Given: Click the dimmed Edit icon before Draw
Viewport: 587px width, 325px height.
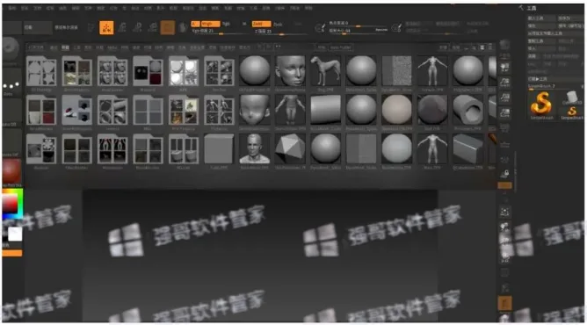Looking at the screenshot, I should click(91, 27).
